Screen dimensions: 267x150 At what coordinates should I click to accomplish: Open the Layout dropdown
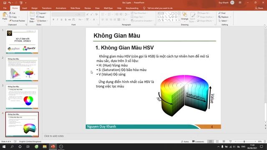(42, 13)
